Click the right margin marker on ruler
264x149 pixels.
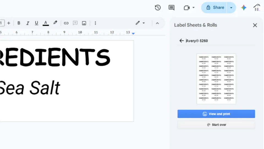133,34
